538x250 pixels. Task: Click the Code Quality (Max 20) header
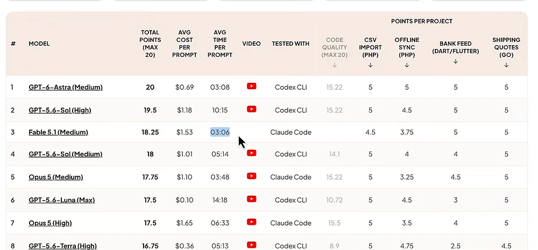click(335, 47)
